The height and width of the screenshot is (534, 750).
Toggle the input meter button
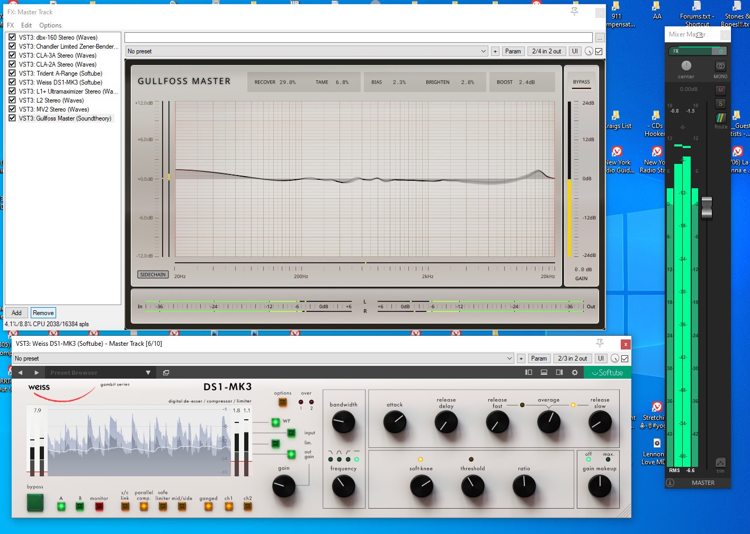(x=291, y=433)
